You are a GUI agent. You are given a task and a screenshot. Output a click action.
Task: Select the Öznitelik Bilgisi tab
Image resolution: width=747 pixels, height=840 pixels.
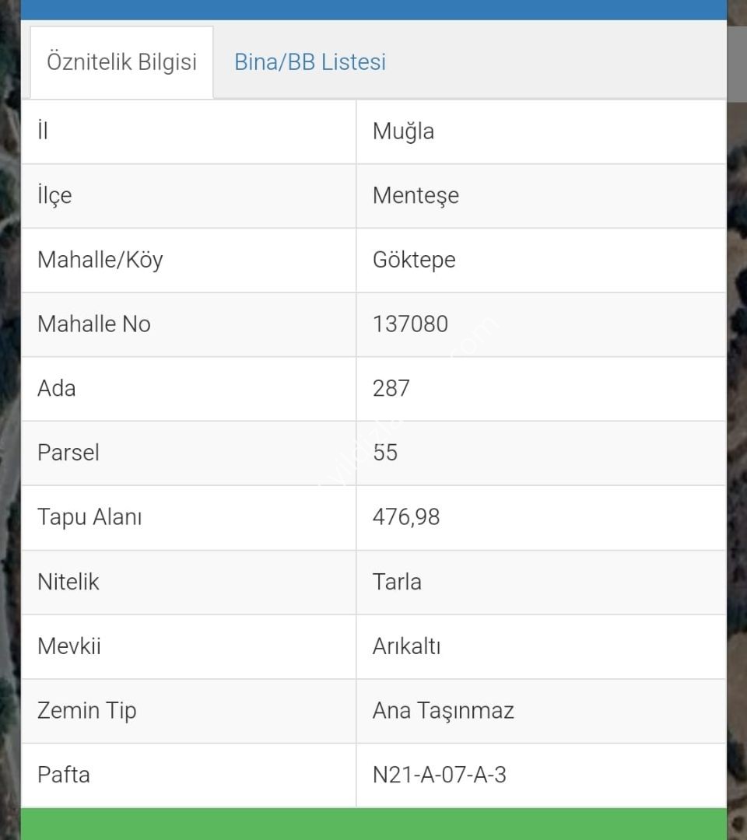pos(121,62)
